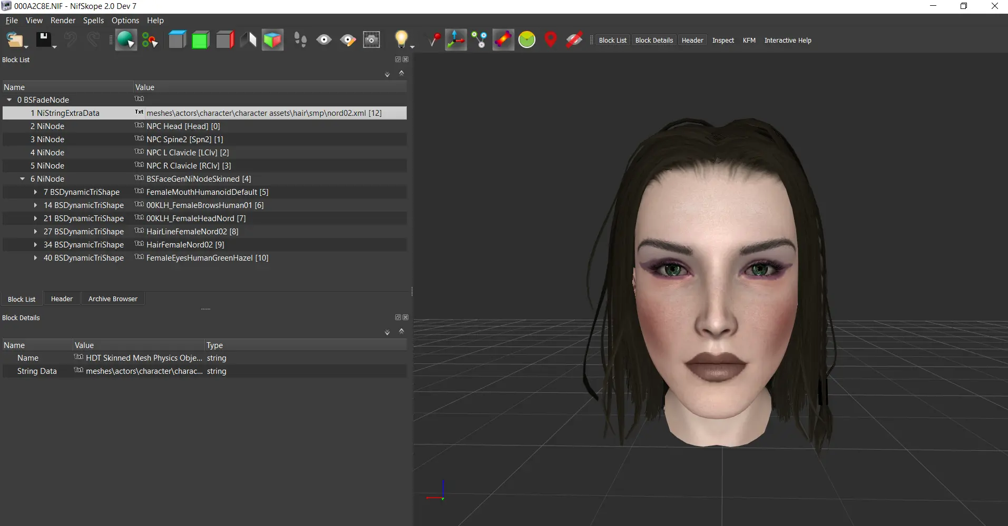
Task: Switch to Header tab below block list
Action: click(x=62, y=299)
